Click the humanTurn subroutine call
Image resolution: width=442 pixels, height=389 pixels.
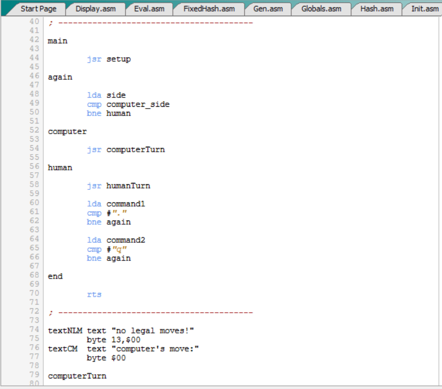pyautogui.click(x=128, y=186)
